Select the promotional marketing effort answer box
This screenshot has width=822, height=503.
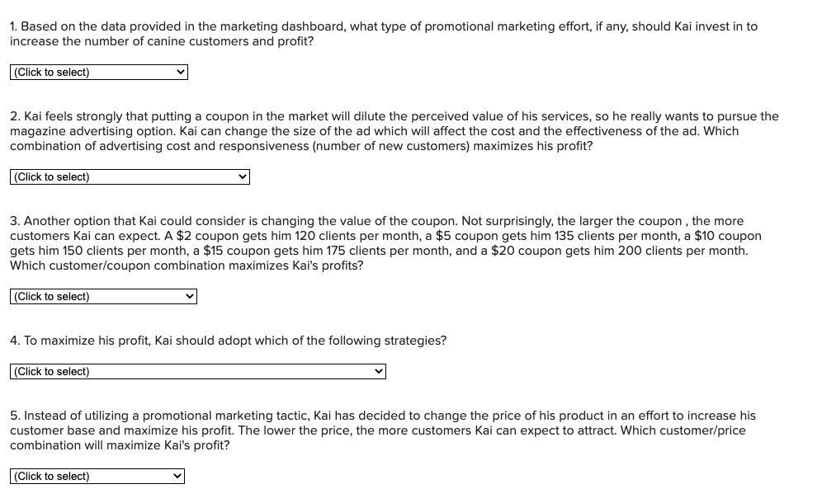point(99,72)
